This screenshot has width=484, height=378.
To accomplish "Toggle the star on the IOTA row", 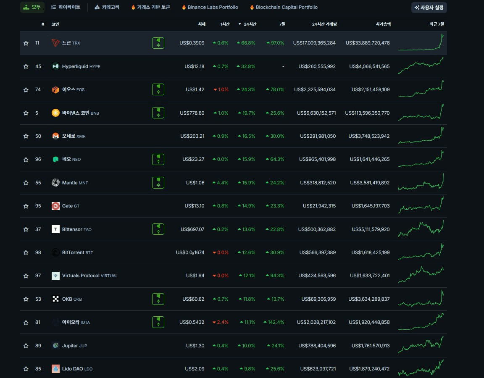I will (26, 323).
